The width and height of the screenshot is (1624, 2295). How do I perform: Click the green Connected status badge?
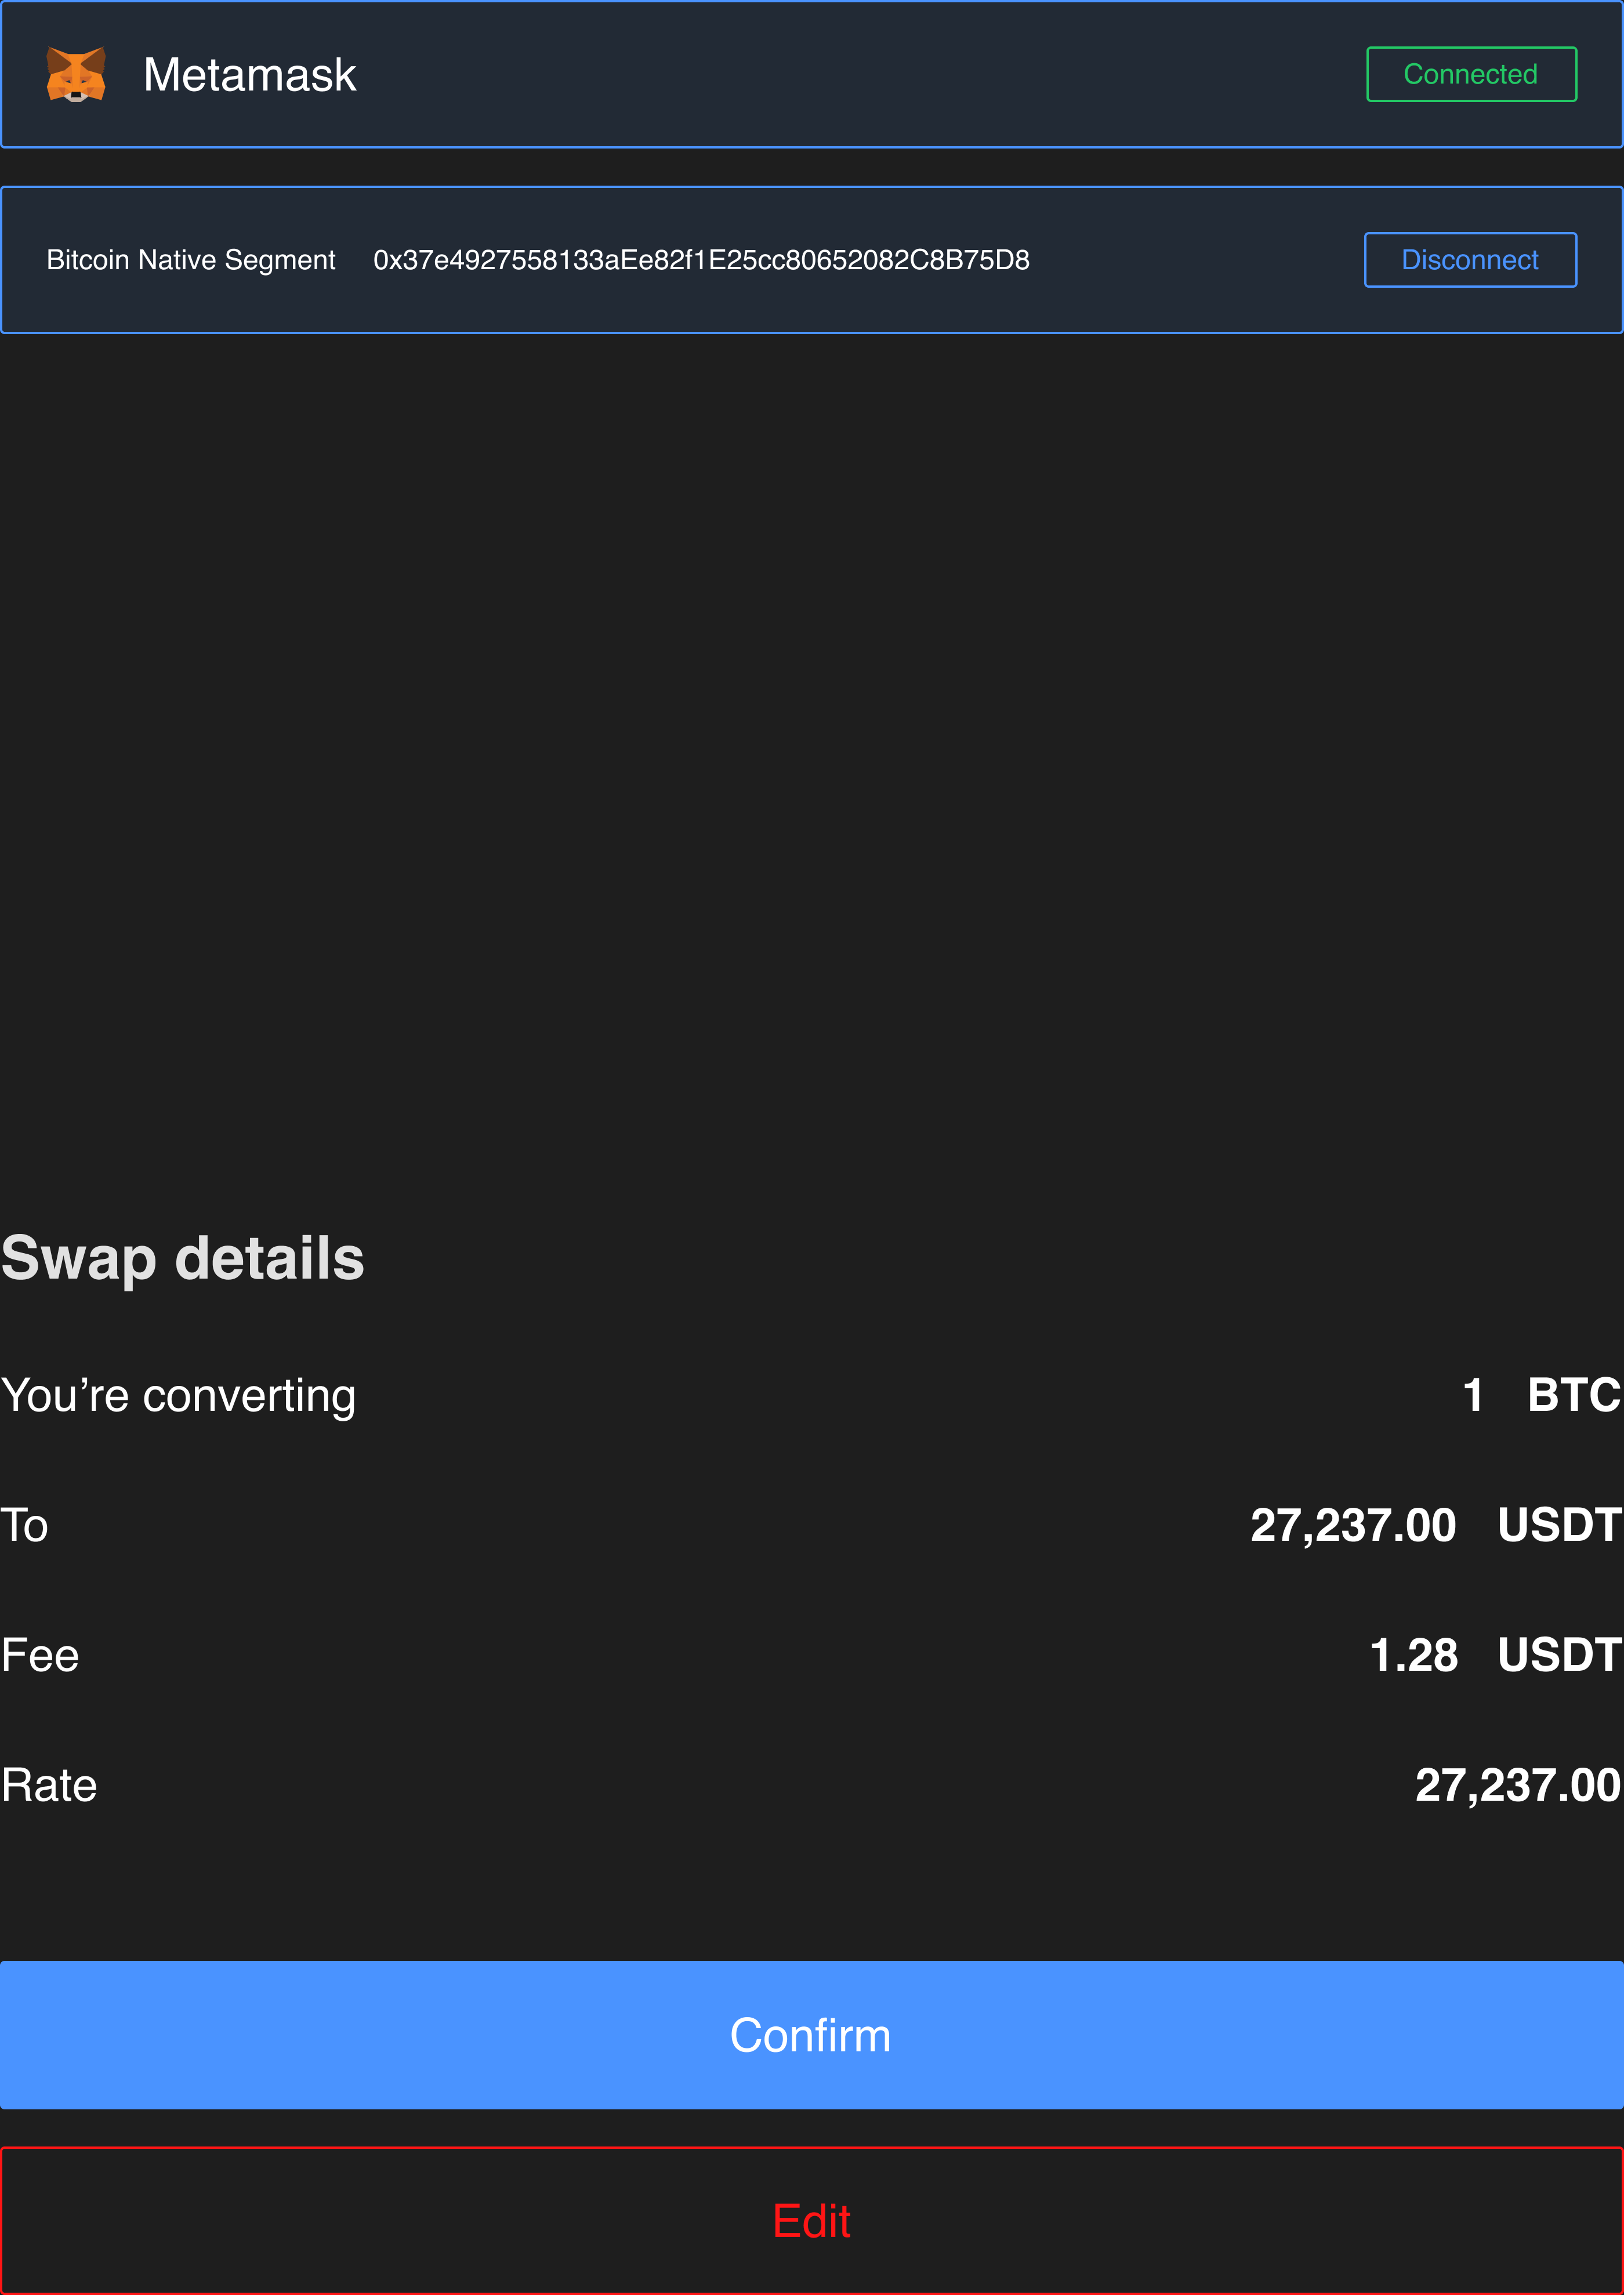[1470, 75]
